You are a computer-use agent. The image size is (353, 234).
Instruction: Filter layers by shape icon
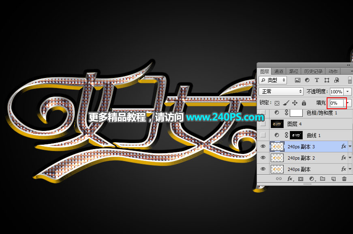tap(327, 80)
